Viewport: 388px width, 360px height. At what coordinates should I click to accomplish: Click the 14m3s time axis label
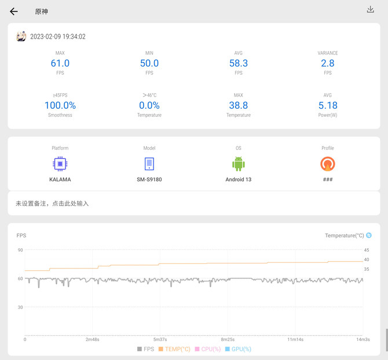(x=363, y=340)
